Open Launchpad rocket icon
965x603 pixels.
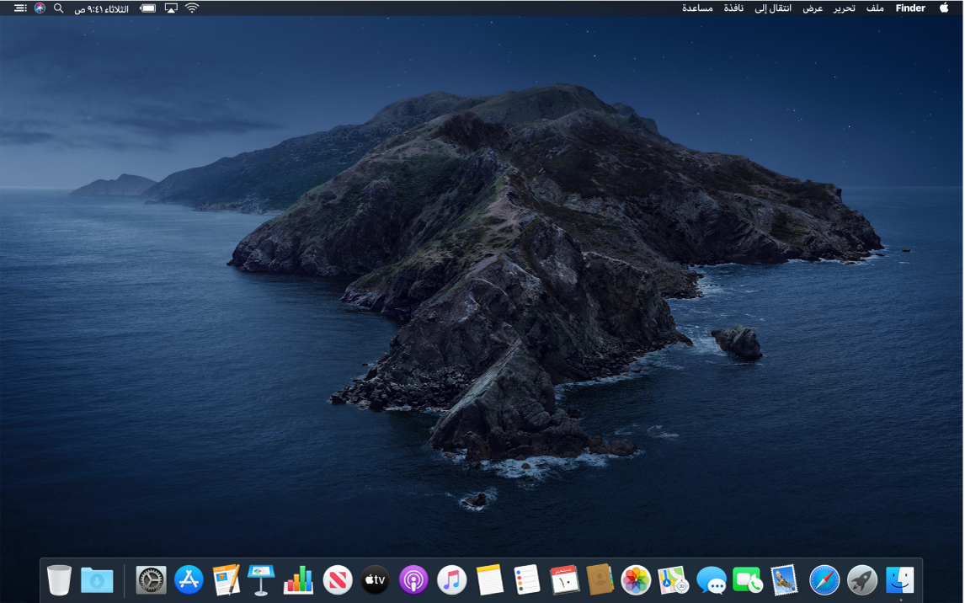point(861,579)
